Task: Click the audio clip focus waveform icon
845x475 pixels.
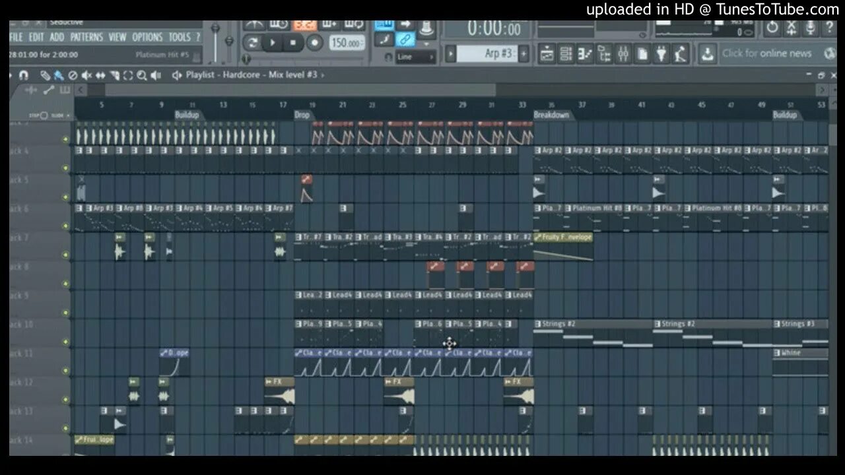Action: pos(32,90)
